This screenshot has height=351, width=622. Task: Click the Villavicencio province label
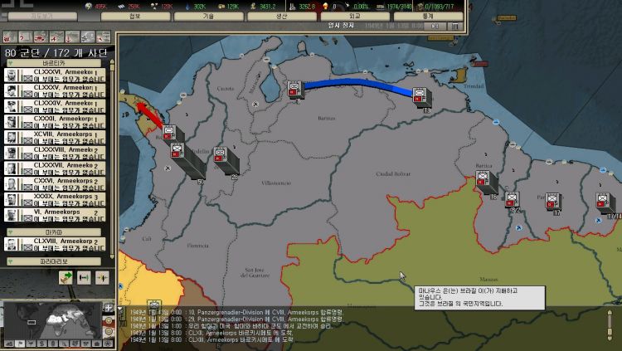tap(276, 183)
